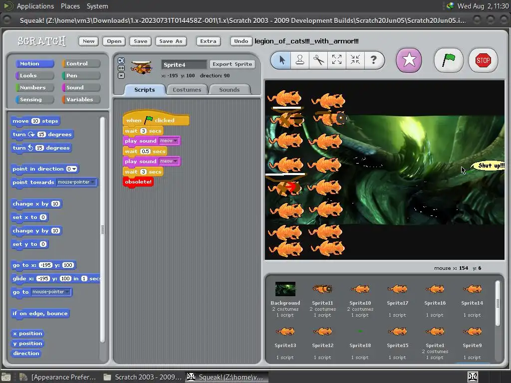Click the blocks palette scrollbar
This screenshot has width=511, height=383.
103,229
